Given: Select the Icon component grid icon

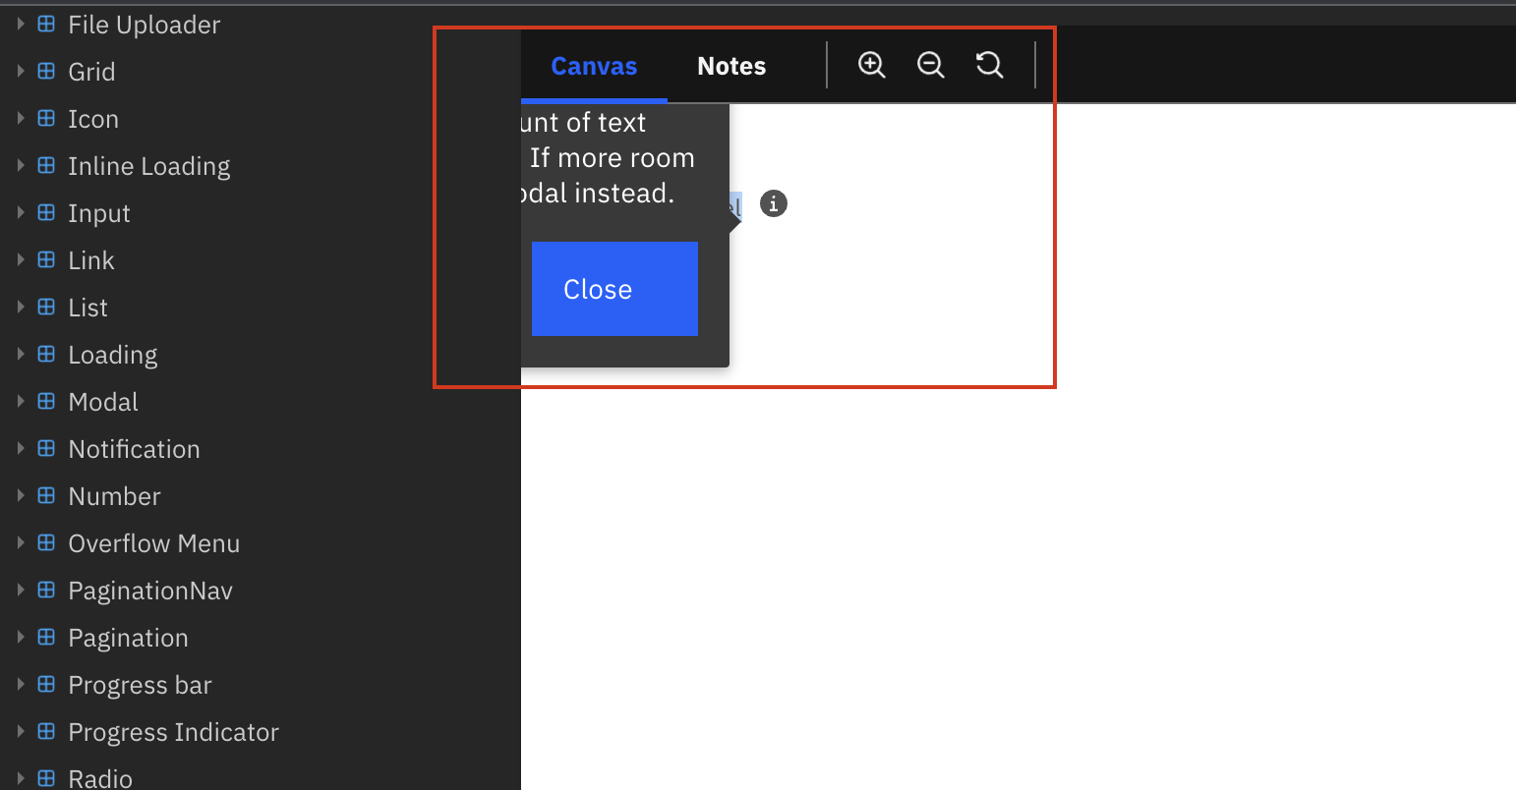Looking at the screenshot, I should click(x=46, y=119).
